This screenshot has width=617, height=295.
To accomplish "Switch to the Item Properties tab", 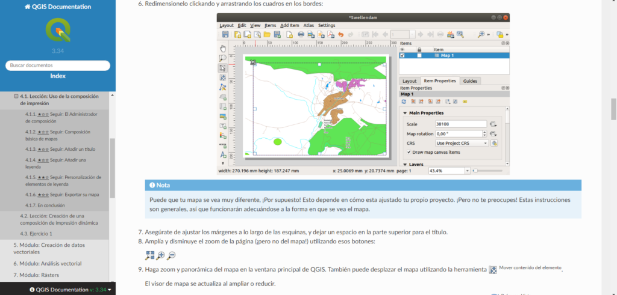I will 439,81.
